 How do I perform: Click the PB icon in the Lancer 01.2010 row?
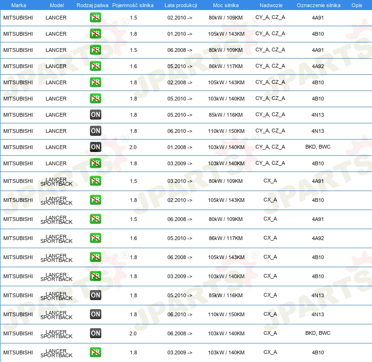point(96,34)
